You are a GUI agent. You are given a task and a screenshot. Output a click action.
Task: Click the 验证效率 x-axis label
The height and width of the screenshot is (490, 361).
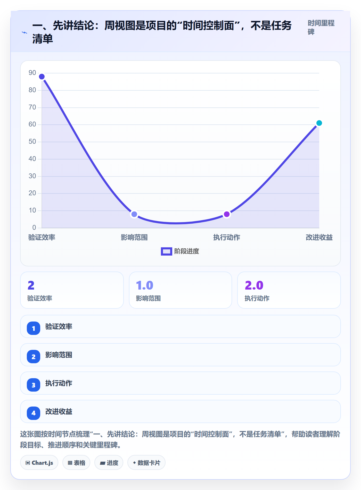pyautogui.click(x=42, y=237)
